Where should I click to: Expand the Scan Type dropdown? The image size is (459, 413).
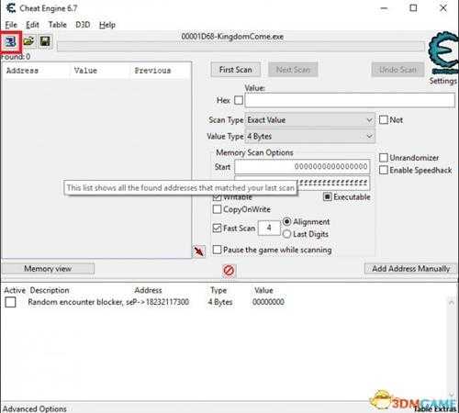309,120
